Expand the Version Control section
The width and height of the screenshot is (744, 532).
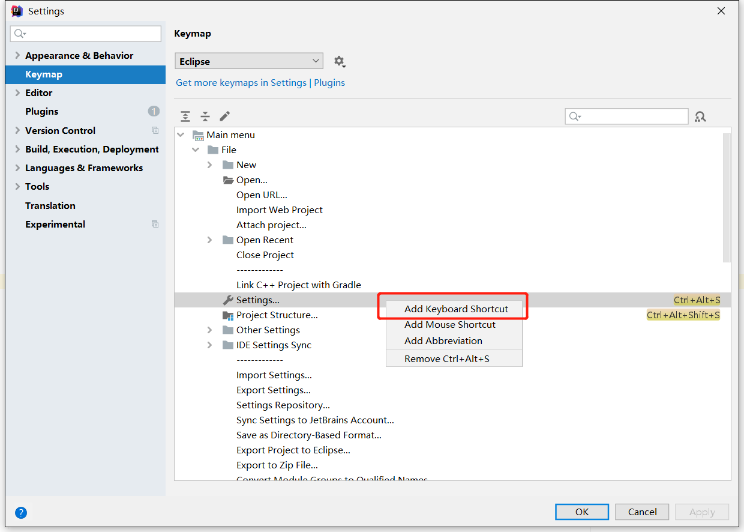tap(17, 130)
